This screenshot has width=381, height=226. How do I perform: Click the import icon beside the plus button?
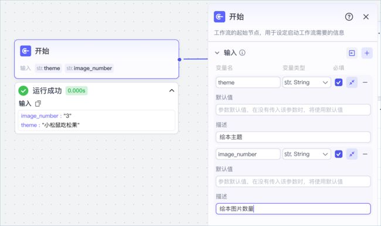(x=352, y=53)
